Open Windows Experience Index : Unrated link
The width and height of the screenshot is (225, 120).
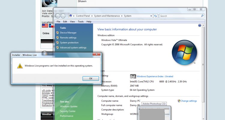[155, 77]
